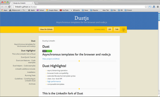160x97 pixels.
Task: Jump to Dust Quick Tutorial section
Action: tap(28, 57)
